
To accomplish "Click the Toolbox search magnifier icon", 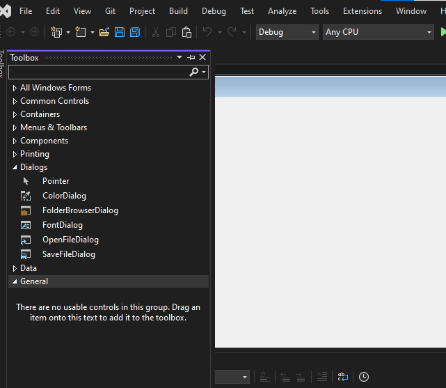I will coord(193,72).
